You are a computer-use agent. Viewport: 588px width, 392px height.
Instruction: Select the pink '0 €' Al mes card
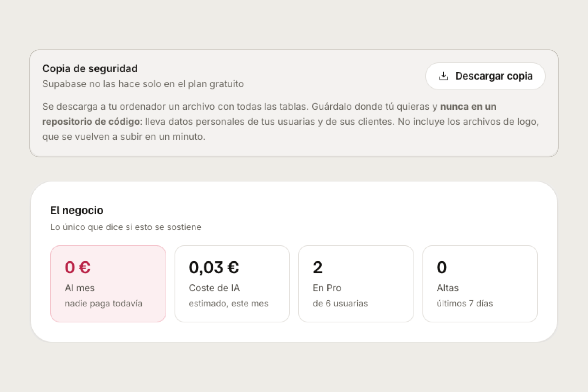coord(108,284)
